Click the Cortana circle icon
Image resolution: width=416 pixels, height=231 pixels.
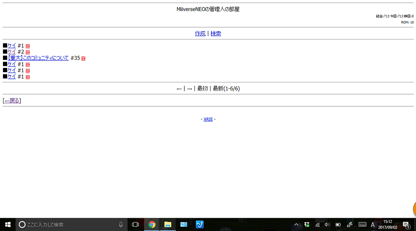tap(22, 225)
